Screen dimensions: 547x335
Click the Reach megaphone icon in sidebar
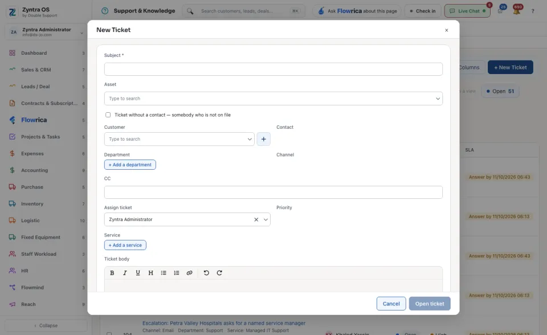(12, 304)
